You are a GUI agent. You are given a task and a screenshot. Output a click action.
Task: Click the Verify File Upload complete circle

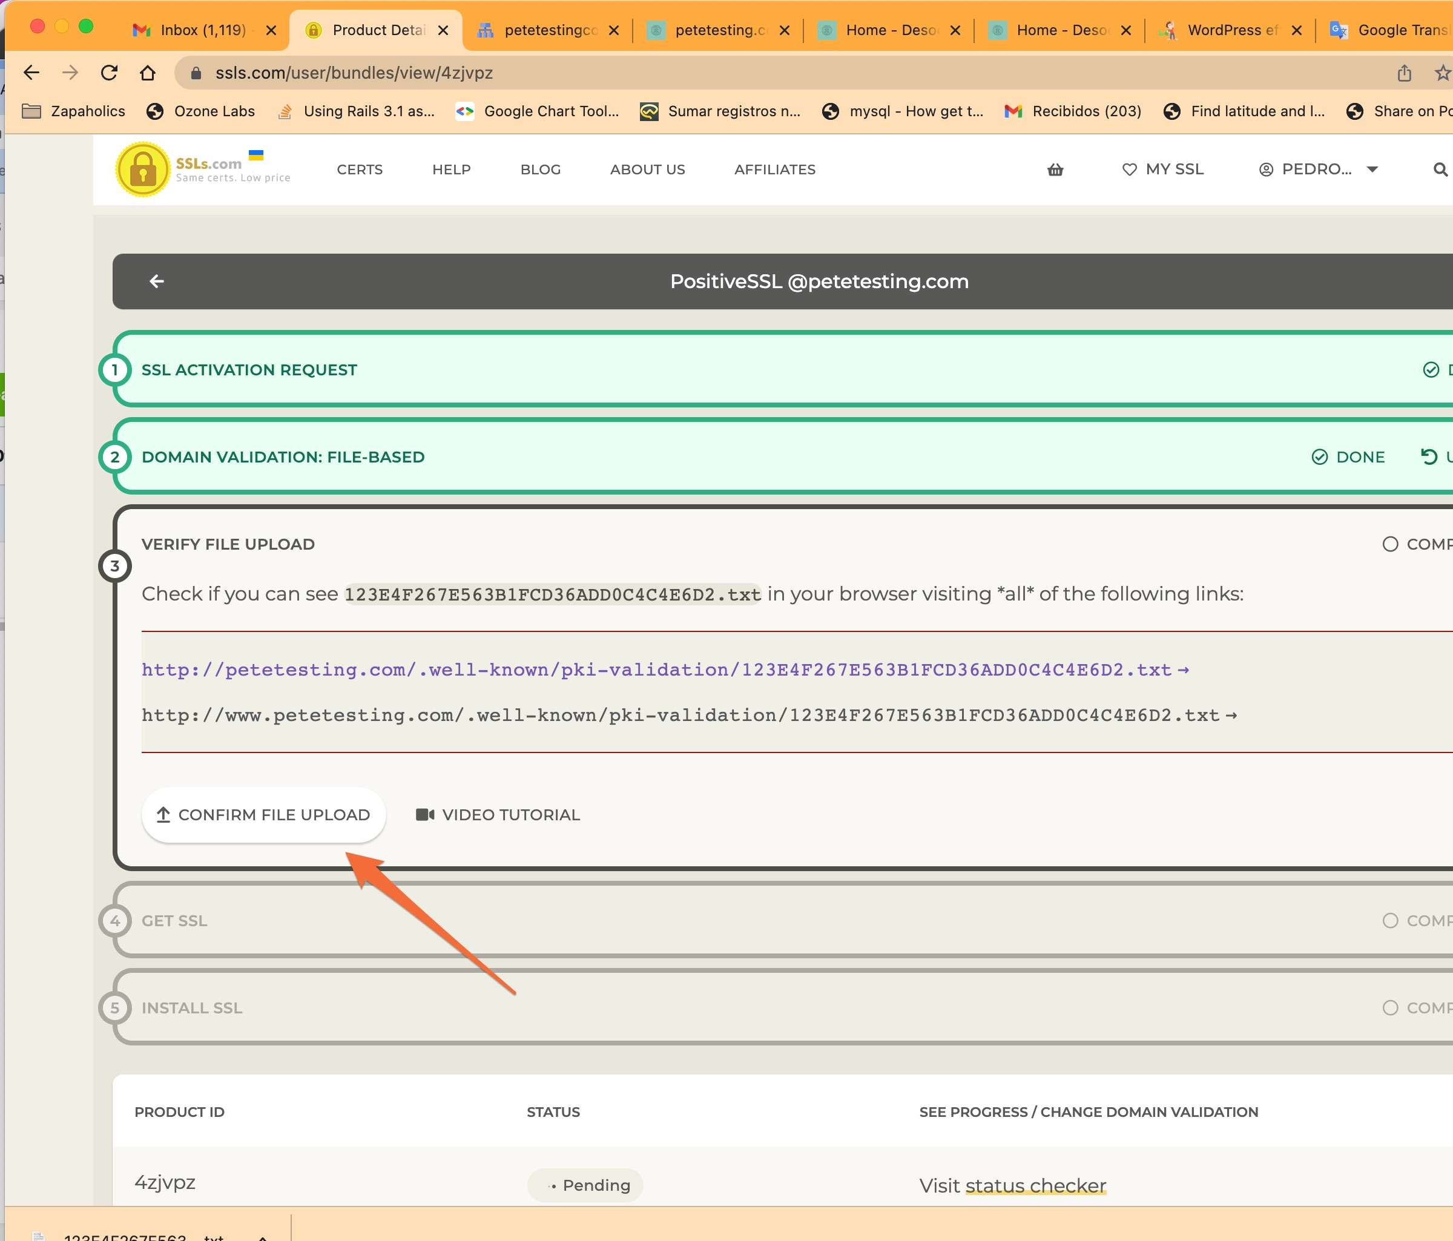point(1390,544)
